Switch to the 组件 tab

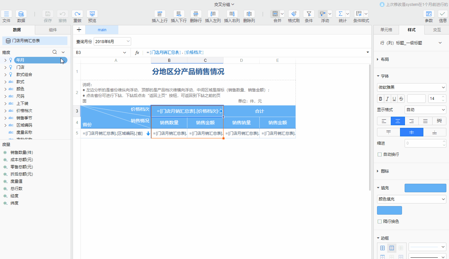(x=53, y=30)
